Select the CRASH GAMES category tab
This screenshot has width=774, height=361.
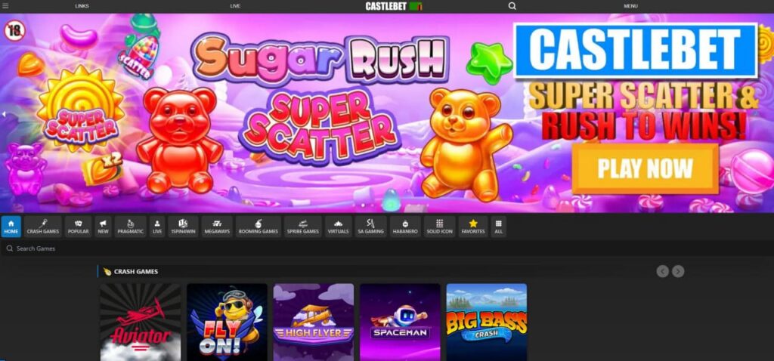pos(43,227)
